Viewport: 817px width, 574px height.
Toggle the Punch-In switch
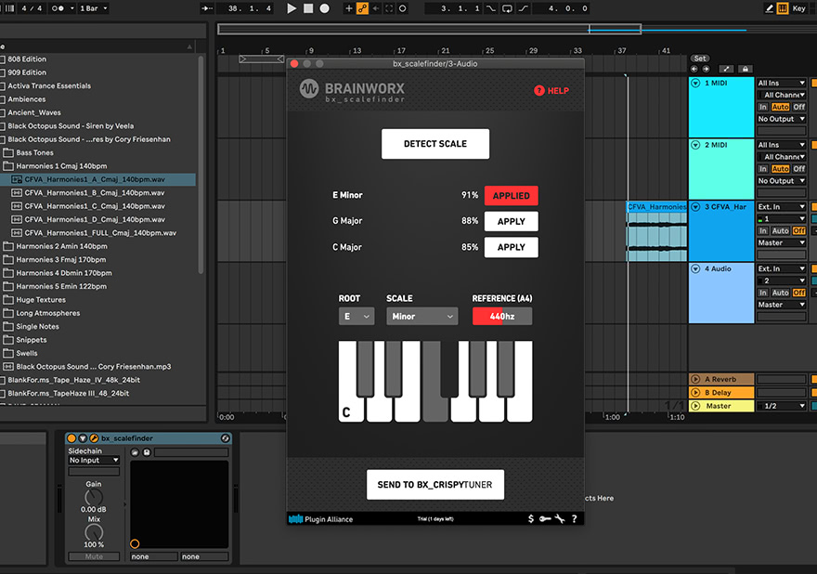coord(491,8)
